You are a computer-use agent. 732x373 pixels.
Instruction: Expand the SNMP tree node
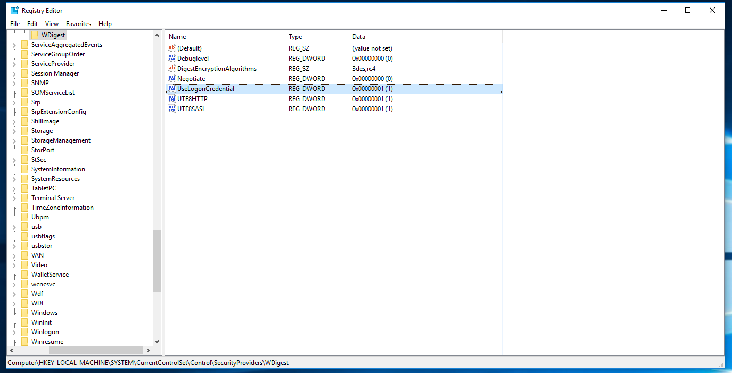[x=14, y=83]
